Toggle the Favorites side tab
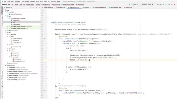Image resolution: width=177 pixels, height=99 pixels. click(x=2, y=85)
